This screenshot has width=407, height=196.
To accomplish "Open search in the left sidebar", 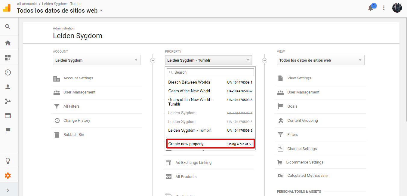I will (x=8, y=27).
